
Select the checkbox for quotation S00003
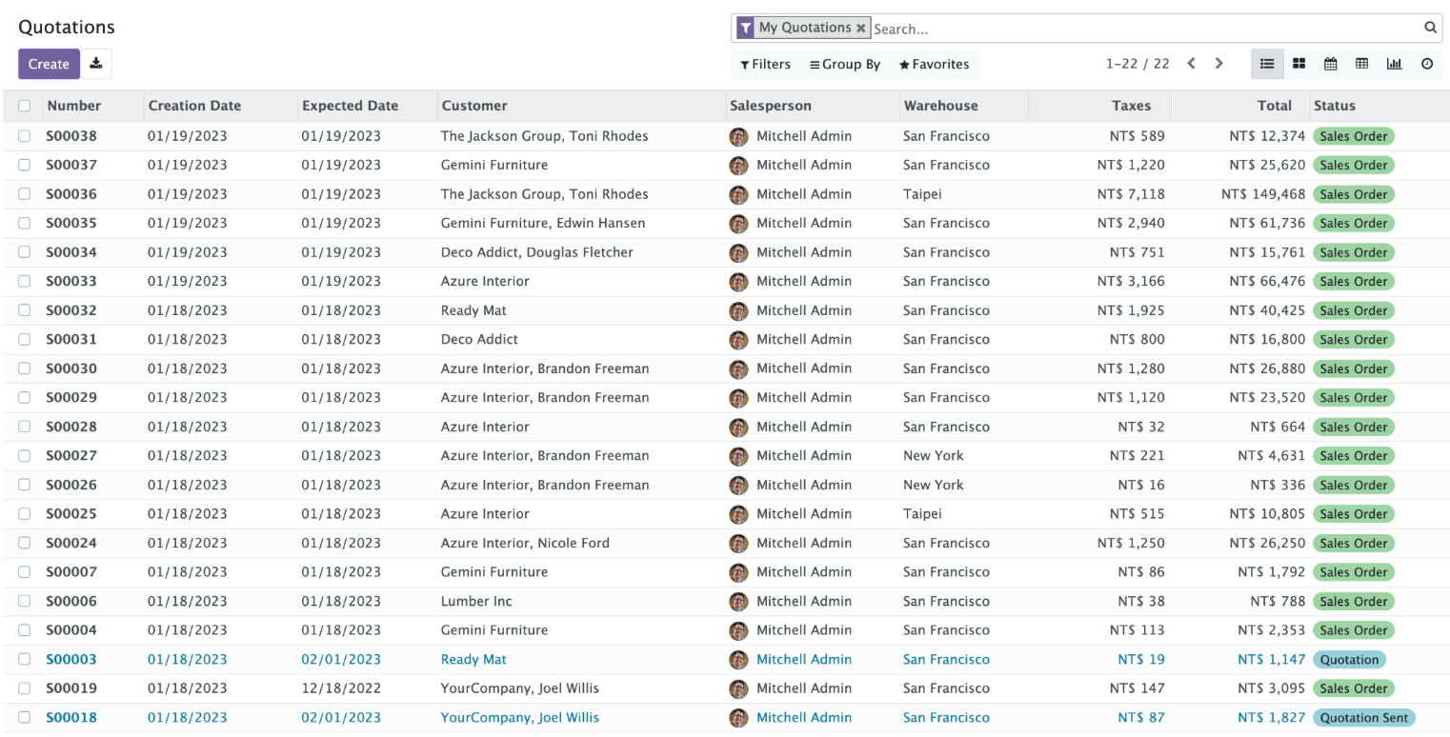[25, 659]
